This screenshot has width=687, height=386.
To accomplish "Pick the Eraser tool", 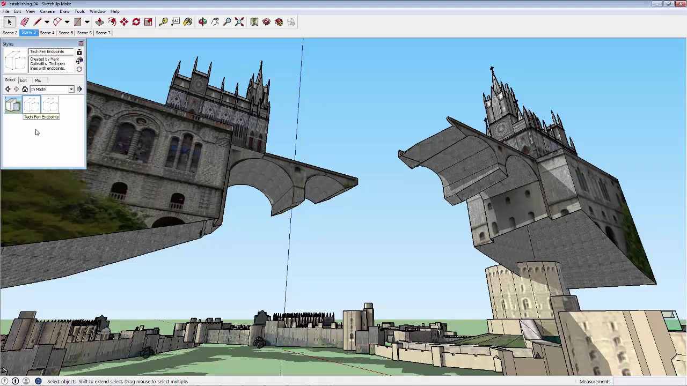I will [x=25, y=22].
